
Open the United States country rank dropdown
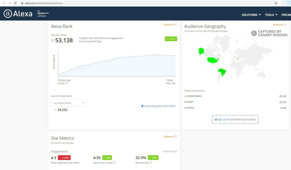coord(69,103)
